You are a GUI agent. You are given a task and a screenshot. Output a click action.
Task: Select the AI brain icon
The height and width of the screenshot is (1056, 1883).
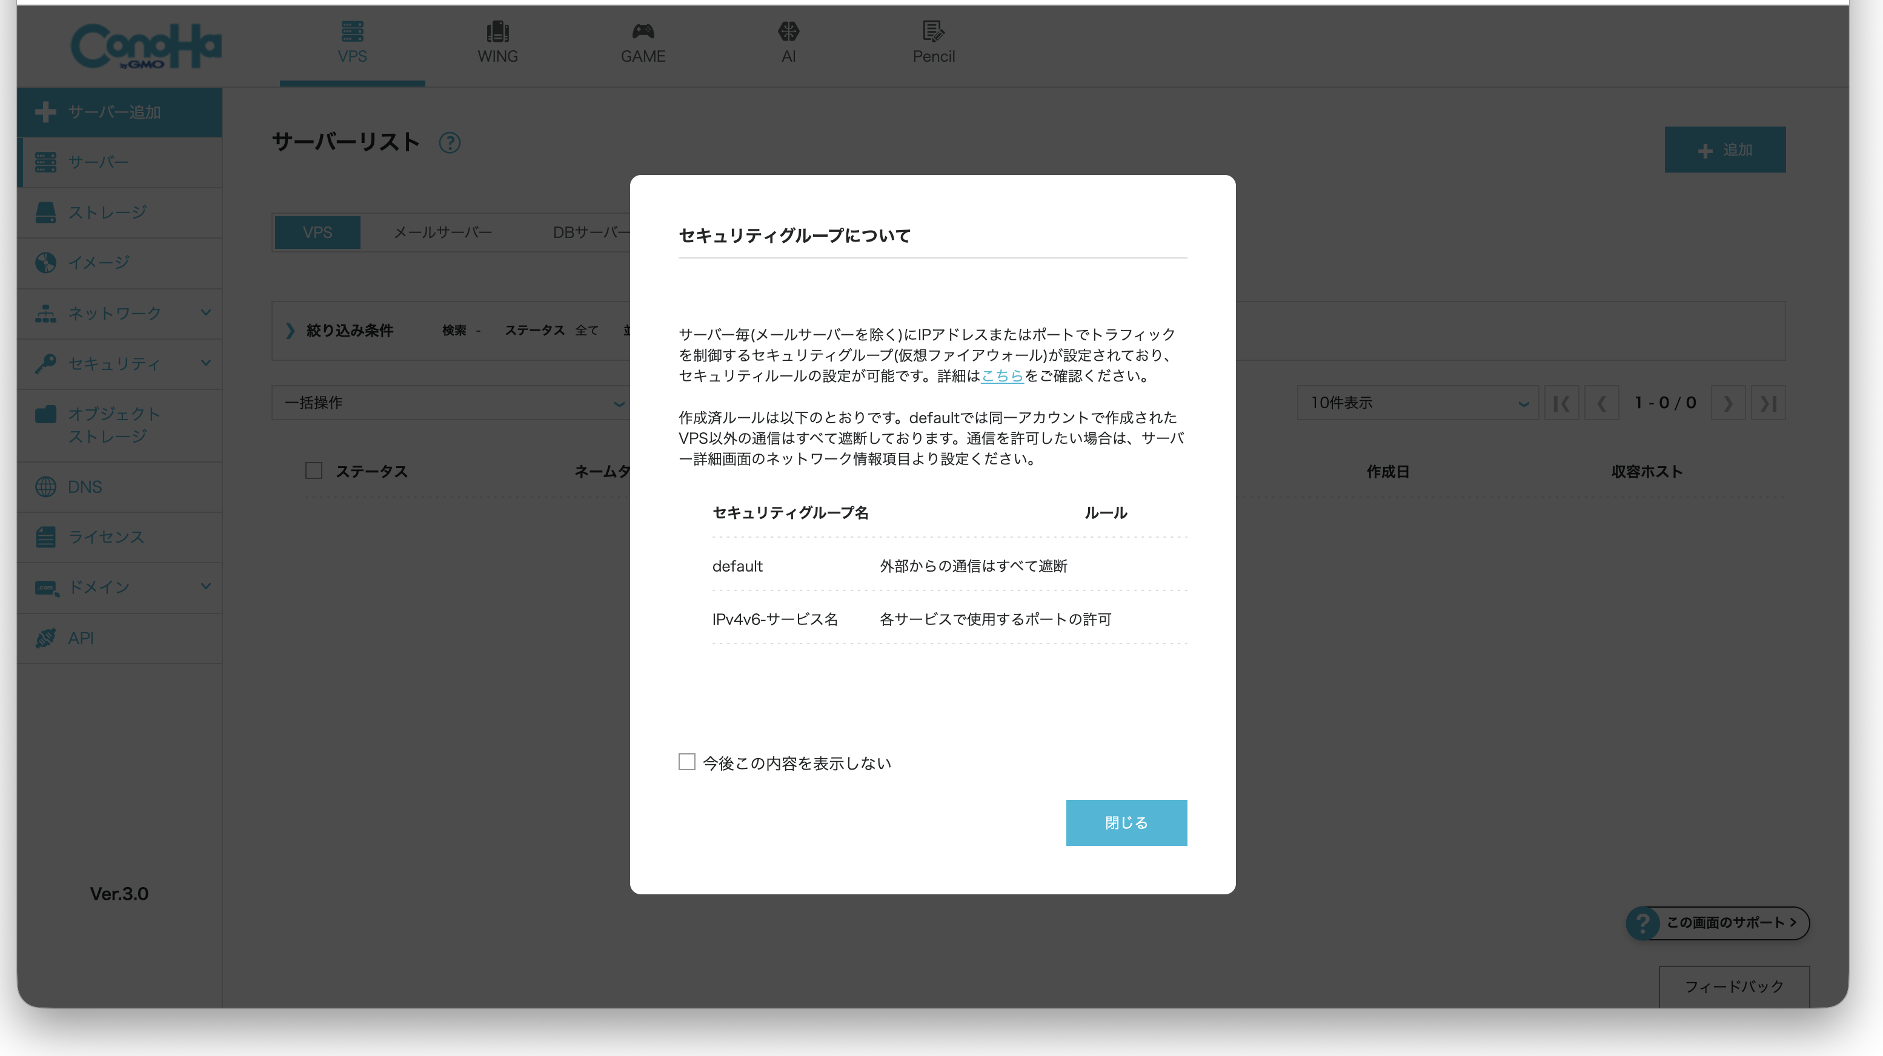788,31
